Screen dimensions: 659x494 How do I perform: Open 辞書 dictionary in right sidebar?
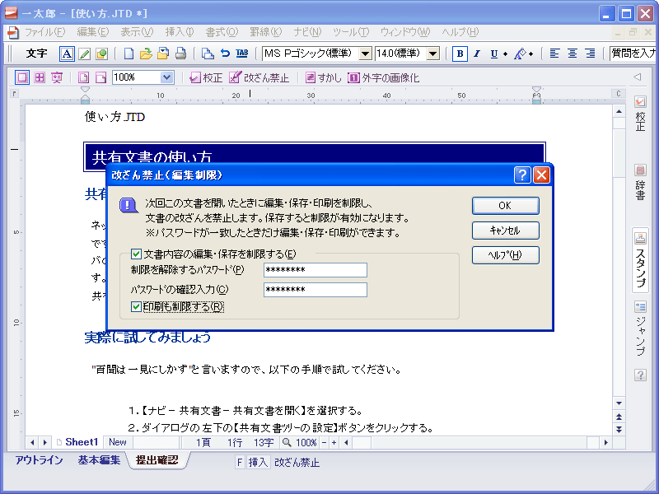(x=640, y=182)
